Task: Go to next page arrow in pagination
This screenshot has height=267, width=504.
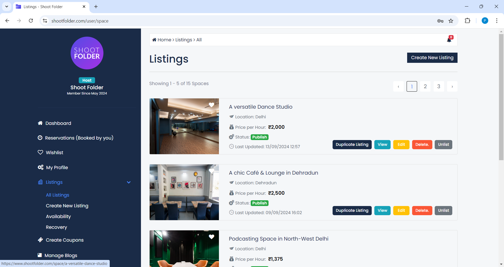Action: (452, 86)
